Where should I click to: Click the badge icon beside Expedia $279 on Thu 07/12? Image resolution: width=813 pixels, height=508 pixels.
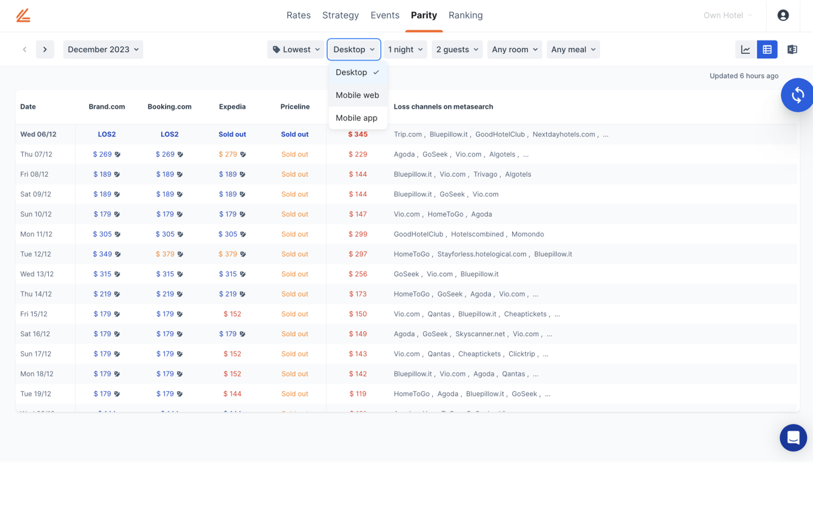(x=243, y=154)
